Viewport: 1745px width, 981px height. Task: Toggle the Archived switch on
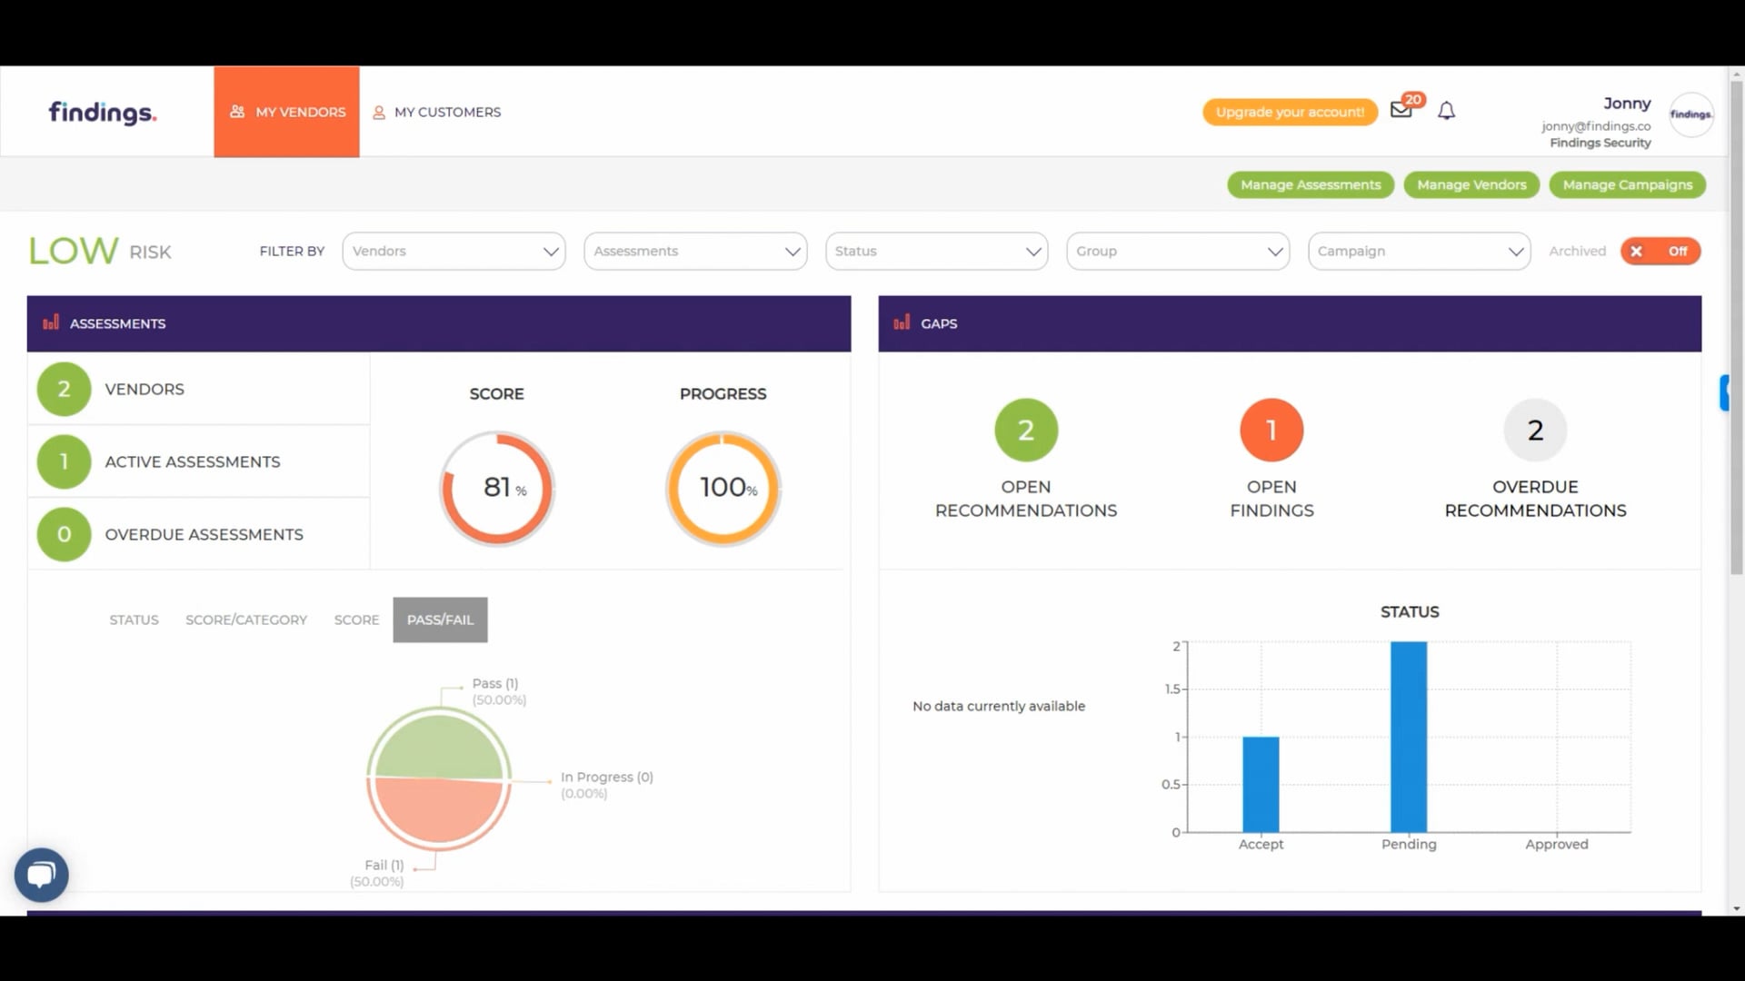[x=1660, y=251]
